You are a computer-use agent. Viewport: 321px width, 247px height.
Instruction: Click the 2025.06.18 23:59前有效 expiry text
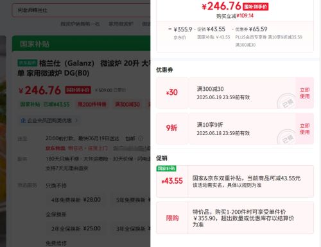click(x=223, y=133)
